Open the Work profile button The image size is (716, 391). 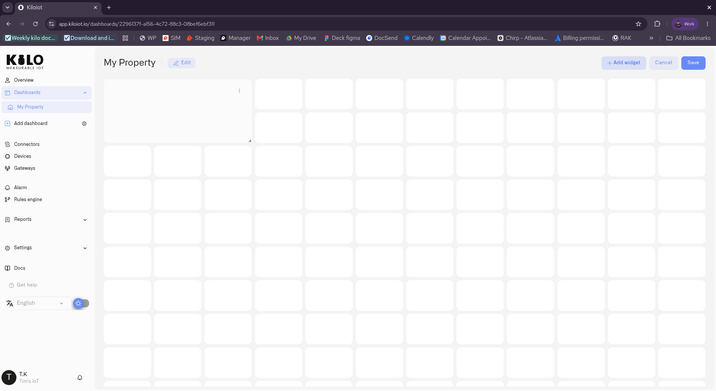click(685, 24)
